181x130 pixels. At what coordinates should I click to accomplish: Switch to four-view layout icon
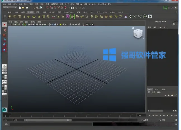[x=4, y=72]
